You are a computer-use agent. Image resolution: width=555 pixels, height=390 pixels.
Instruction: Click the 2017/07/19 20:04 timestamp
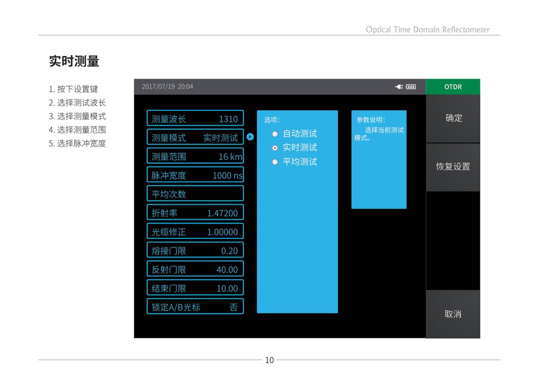tap(168, 87)
